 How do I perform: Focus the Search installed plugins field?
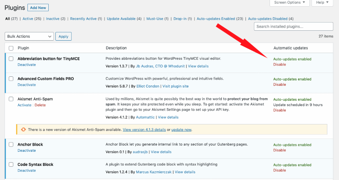click(293, 27)
